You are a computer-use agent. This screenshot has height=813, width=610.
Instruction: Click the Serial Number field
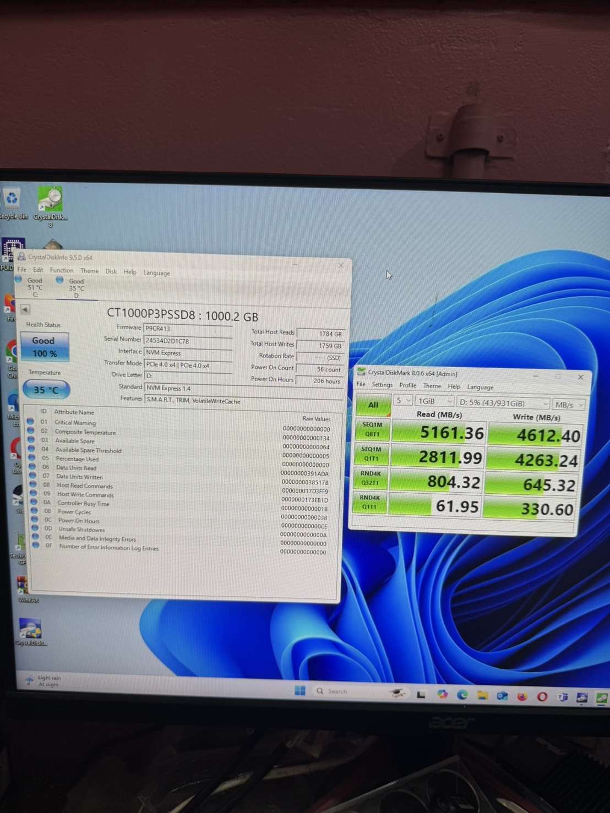pyautogui.click(x=188, y=341)
